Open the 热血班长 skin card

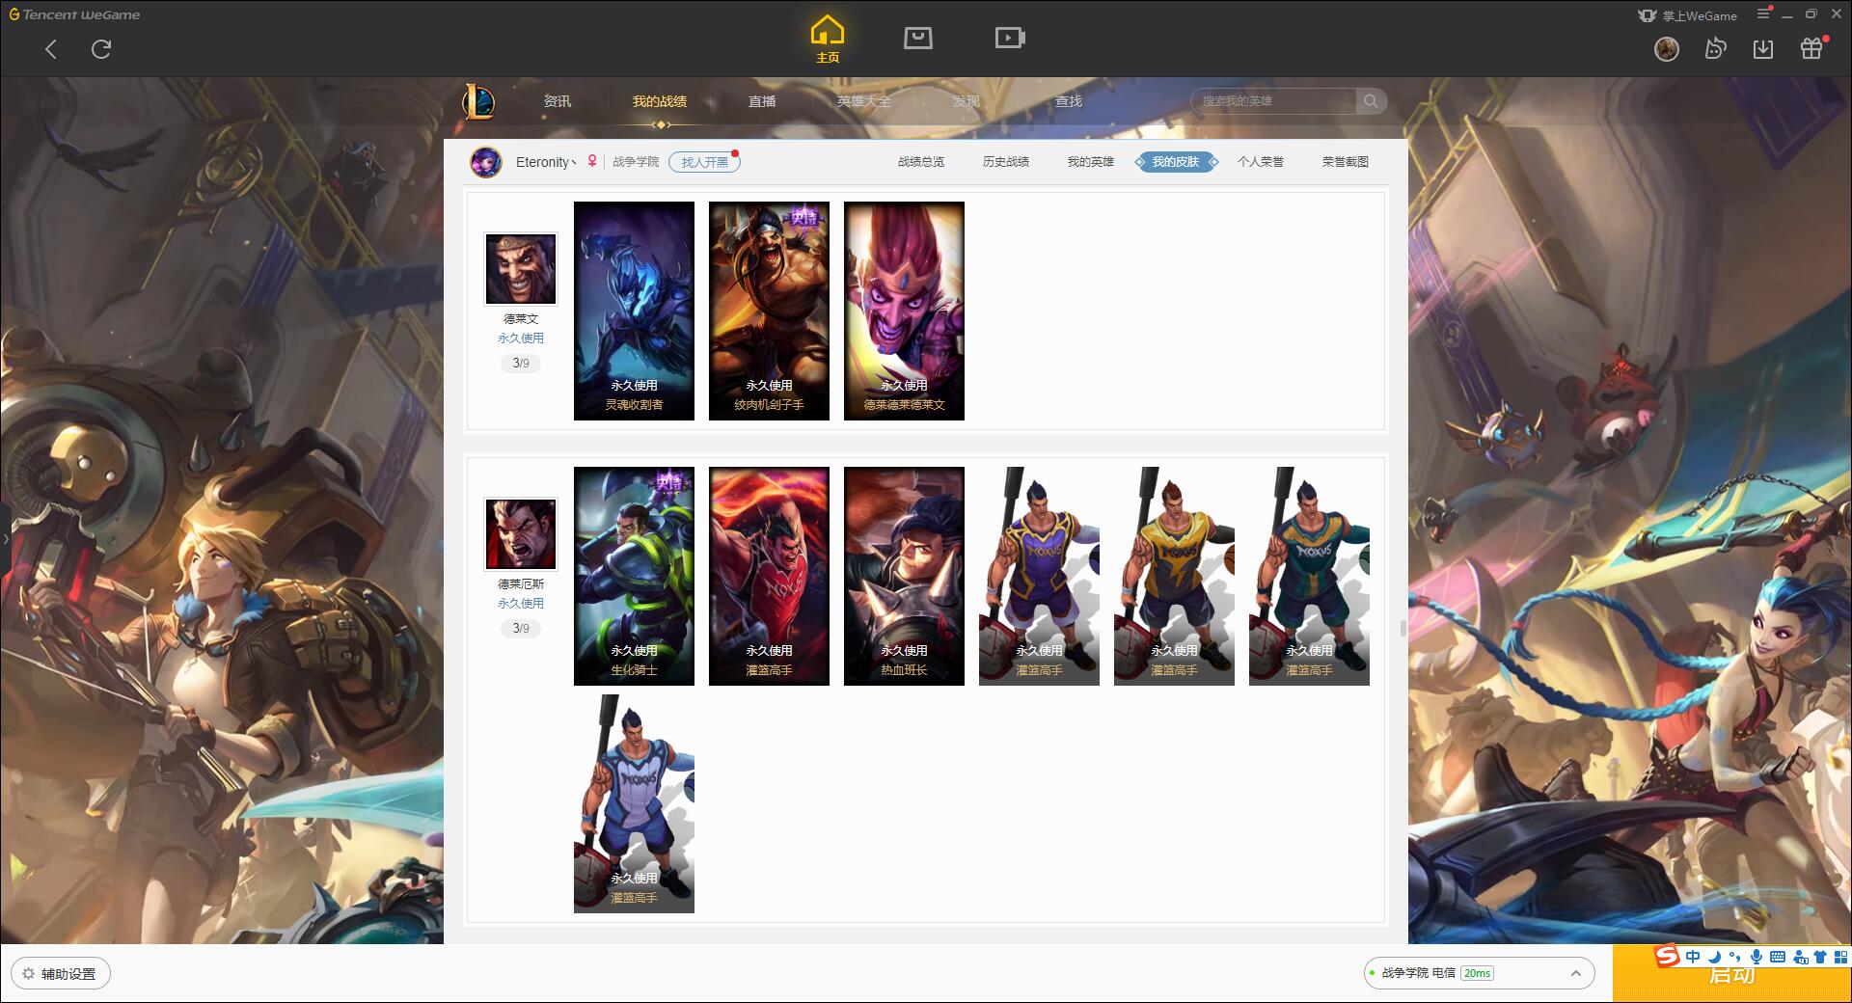pos(904,576)
